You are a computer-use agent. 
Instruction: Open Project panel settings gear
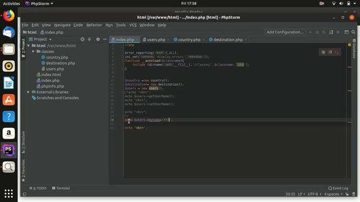(98, 39)
